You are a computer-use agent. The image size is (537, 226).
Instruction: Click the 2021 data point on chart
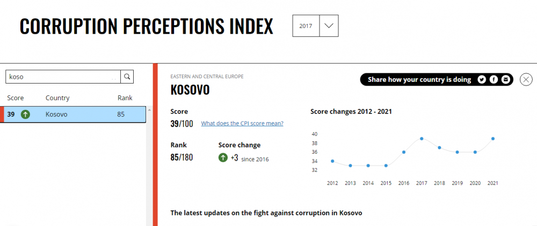[x=493, y=139]
